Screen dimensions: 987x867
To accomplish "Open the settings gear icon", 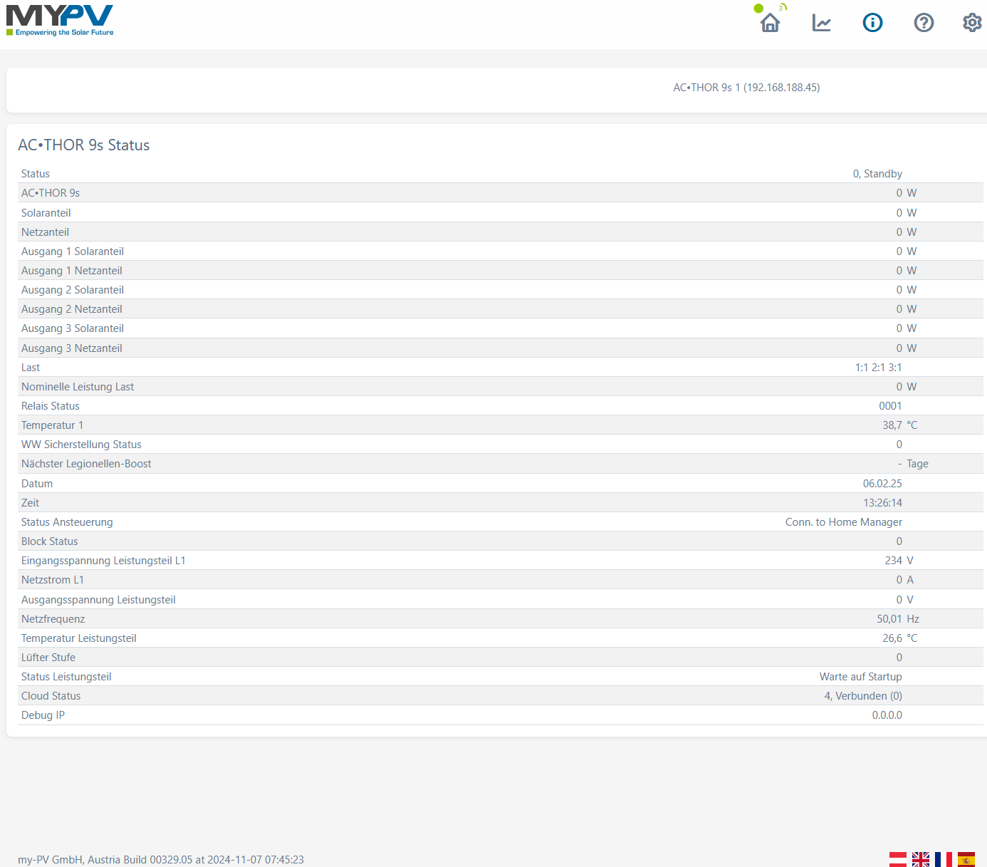I will click(x=972, y=23).
